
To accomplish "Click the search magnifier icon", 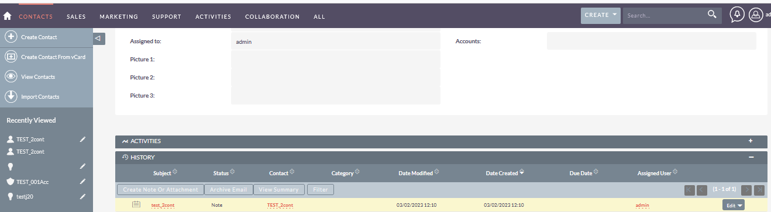I will [712, 15].
